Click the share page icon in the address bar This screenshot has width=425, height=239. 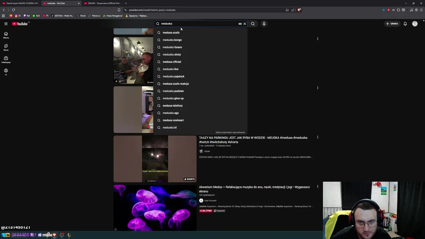coord(293,10)
